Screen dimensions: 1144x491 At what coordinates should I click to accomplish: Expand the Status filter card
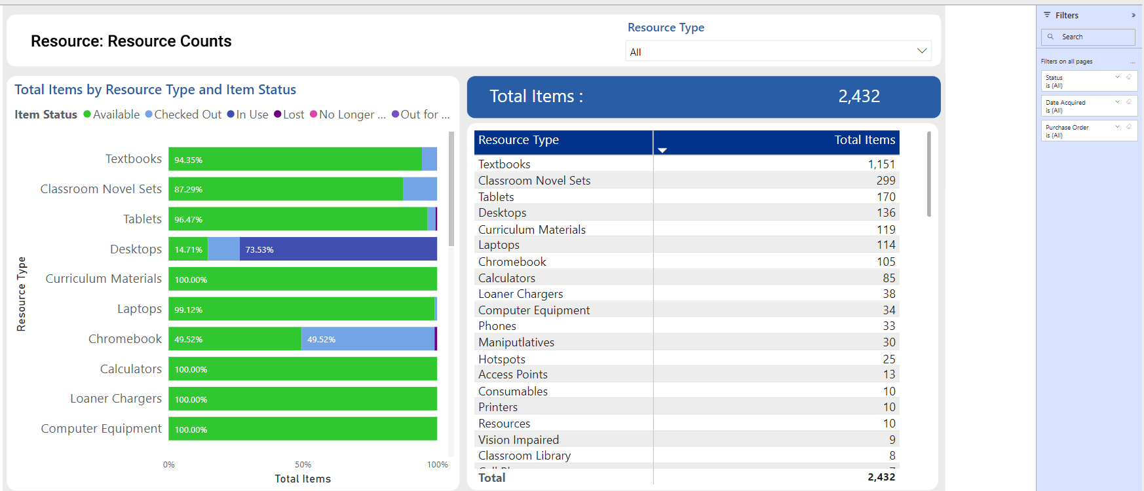tap(1118, 77)
